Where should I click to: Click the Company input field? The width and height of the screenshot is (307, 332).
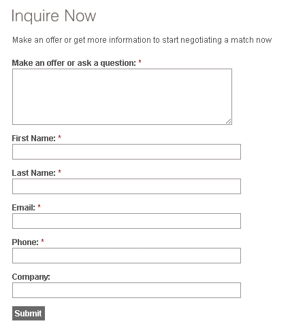click(x=127, y=290)
